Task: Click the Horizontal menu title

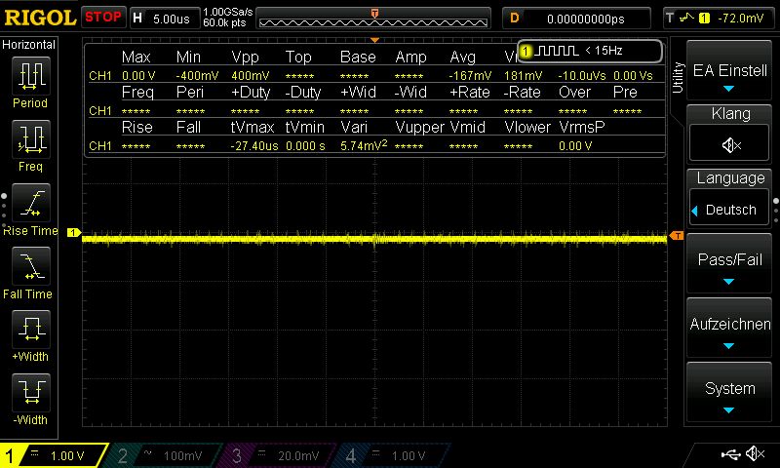Action: (x=29, y=45)
